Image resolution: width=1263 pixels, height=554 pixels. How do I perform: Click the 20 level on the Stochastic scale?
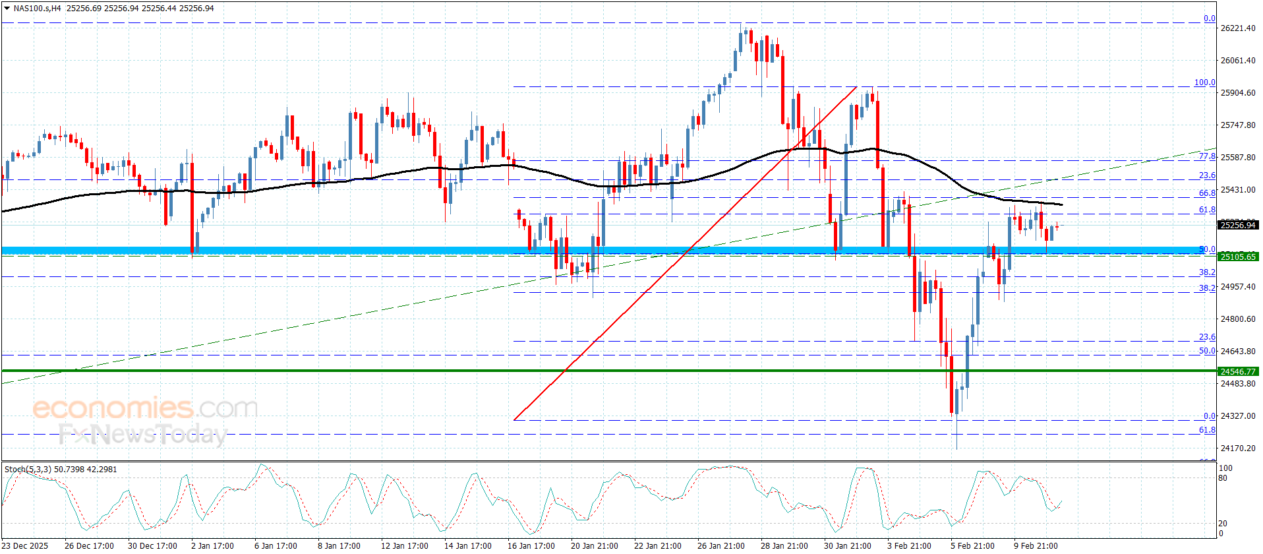click(x=1223, y=524)
